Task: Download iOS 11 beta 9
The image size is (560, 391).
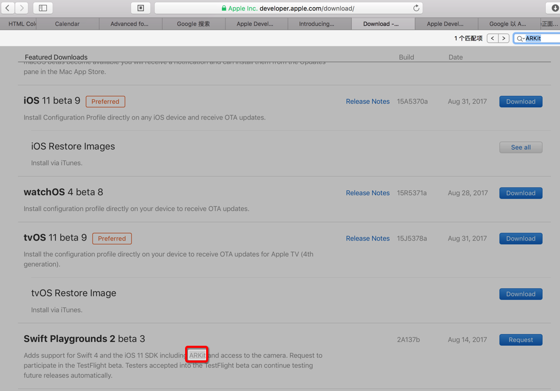Action: 521,102
